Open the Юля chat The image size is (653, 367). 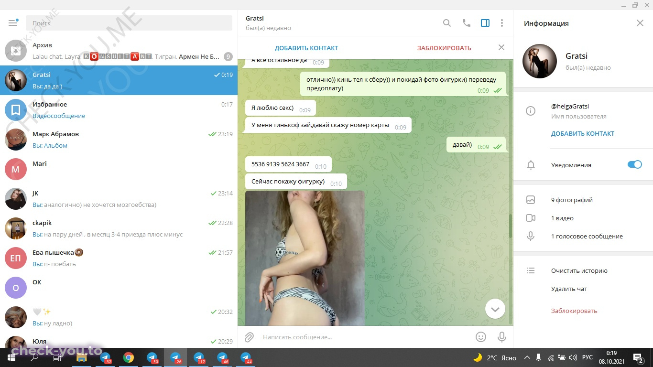[119, 340]
